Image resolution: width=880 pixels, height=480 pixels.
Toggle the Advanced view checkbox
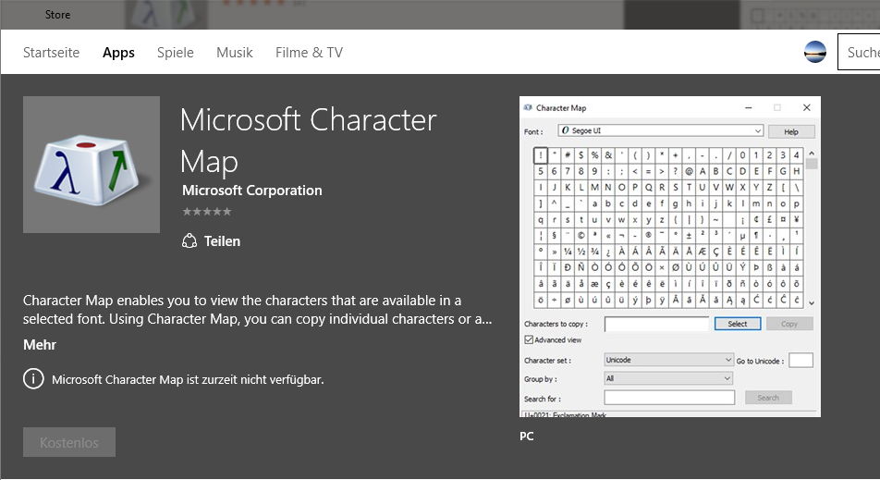tap(529, 339)
